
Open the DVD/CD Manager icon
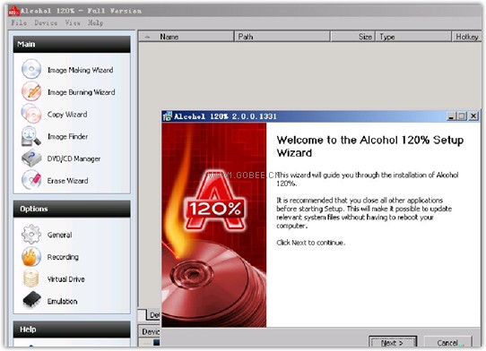click(31, 158)
